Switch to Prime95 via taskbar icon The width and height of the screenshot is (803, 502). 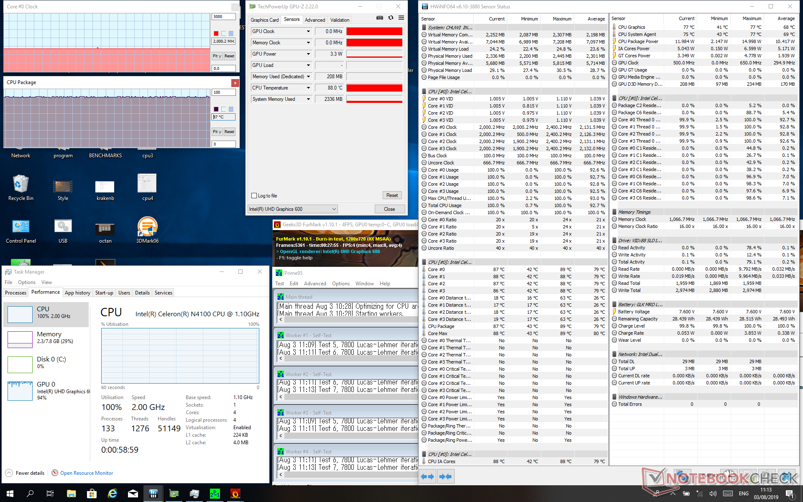[x=215, y=494]
